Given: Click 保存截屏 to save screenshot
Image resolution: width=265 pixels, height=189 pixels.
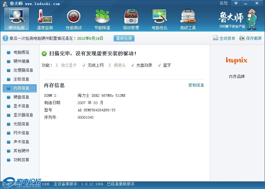Looking at the screenshot, I should coord(254,38).
